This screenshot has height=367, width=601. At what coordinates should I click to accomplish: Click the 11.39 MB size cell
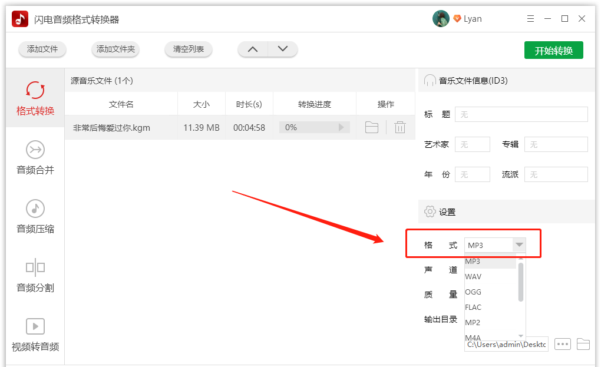tap(202, 128)
